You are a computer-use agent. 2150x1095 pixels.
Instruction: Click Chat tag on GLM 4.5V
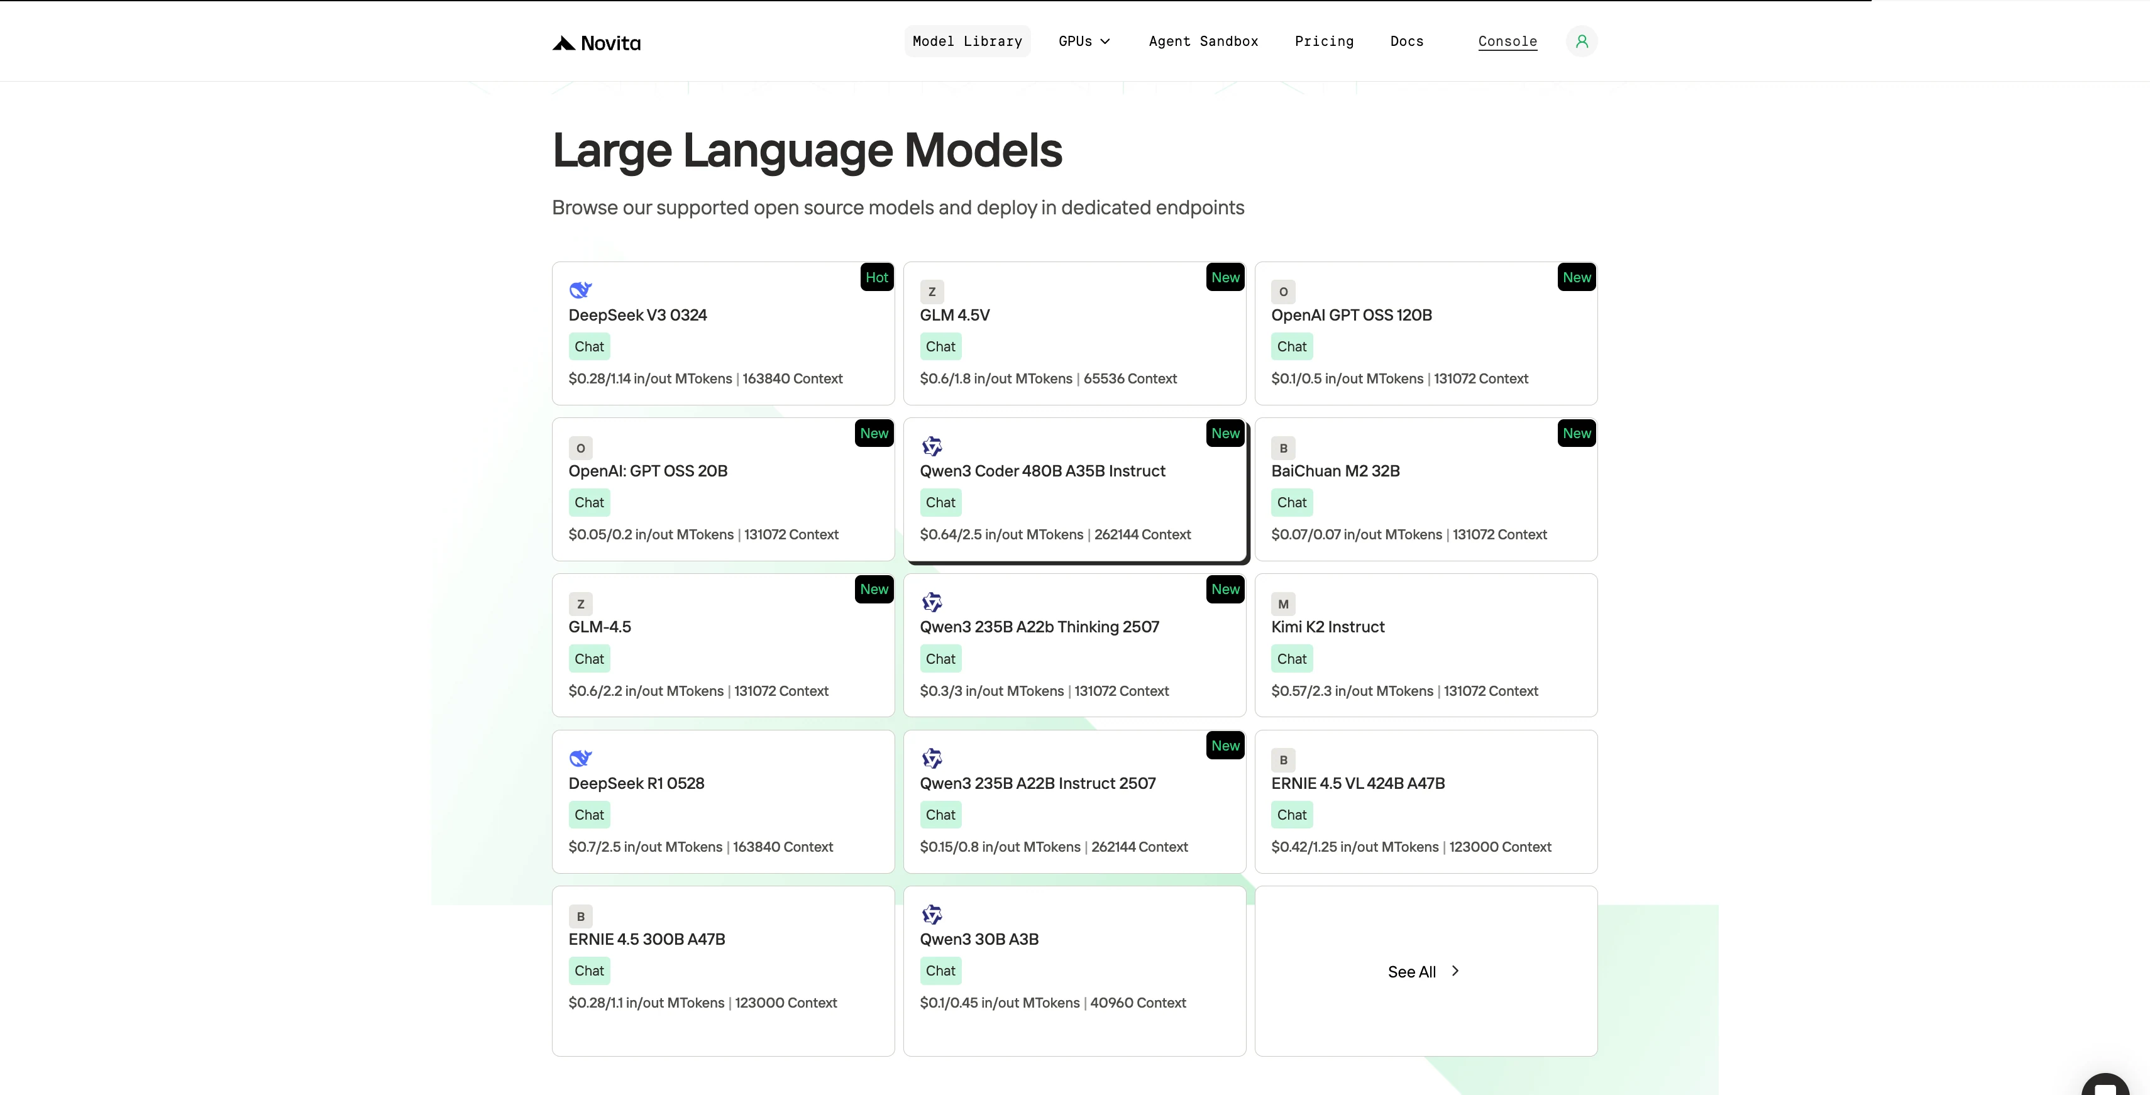pos(940,346)
